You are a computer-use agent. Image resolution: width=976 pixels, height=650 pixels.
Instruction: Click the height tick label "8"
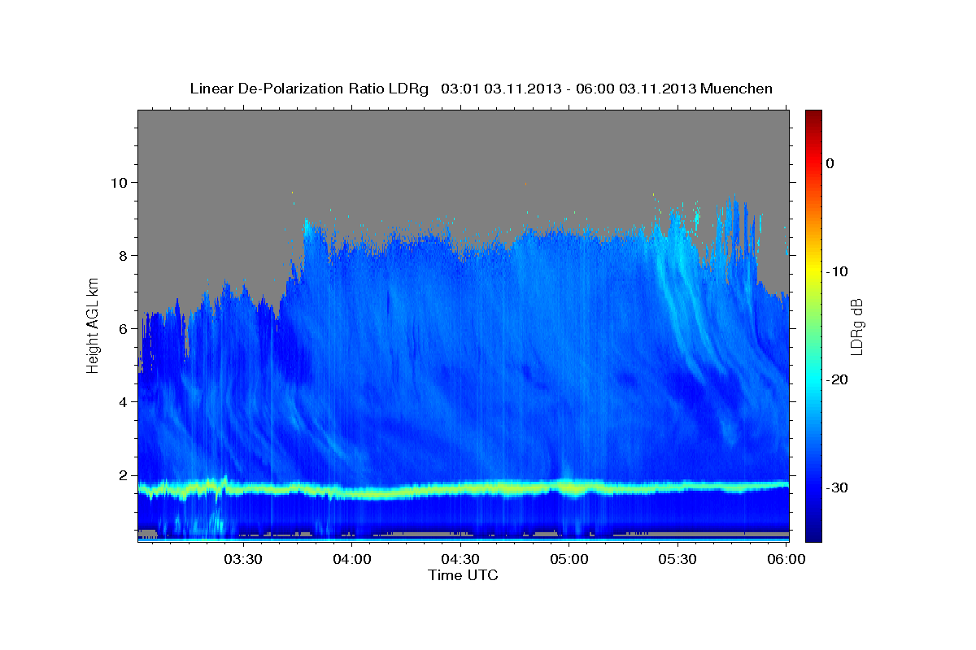click(124, 255)
